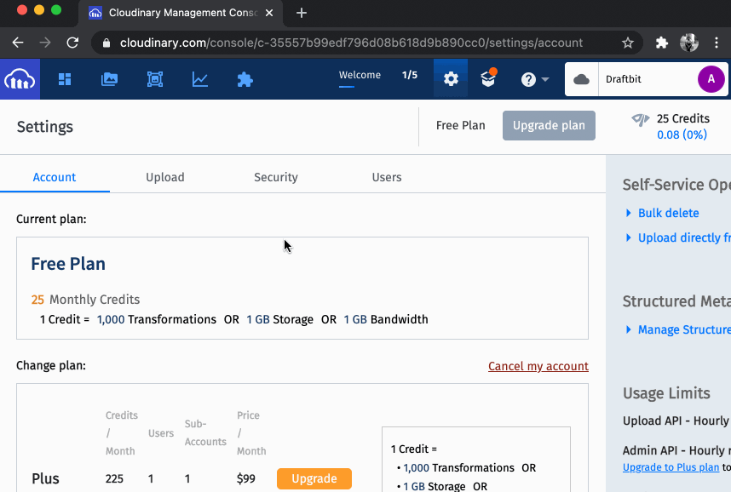Open the Transformations icon
The width and height of the screenshot is (731, 492).
[x=155, y=79]
